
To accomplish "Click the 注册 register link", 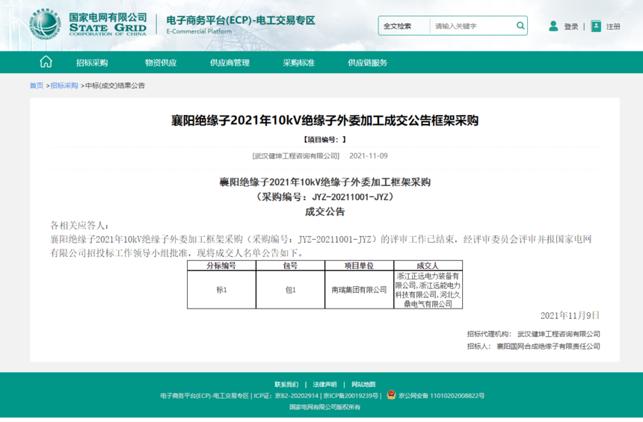I will click(x=613, y=27).
